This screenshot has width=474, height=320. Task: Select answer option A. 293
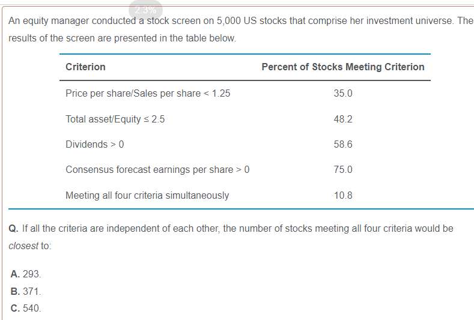pyautogui.click(x=26, y=274)
